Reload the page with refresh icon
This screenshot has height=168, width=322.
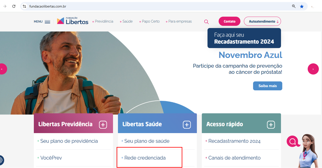click(14, 6)
